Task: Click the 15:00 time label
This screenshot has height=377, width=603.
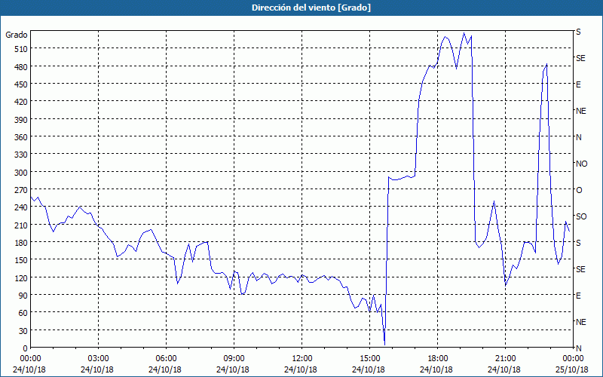Action: (x=369, y=359)
